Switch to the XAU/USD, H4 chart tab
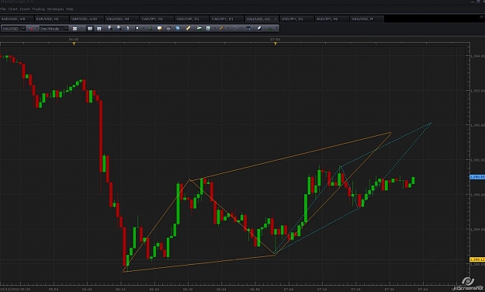The height and width of the screenshot is (292, 485). (x=122, y=19)
